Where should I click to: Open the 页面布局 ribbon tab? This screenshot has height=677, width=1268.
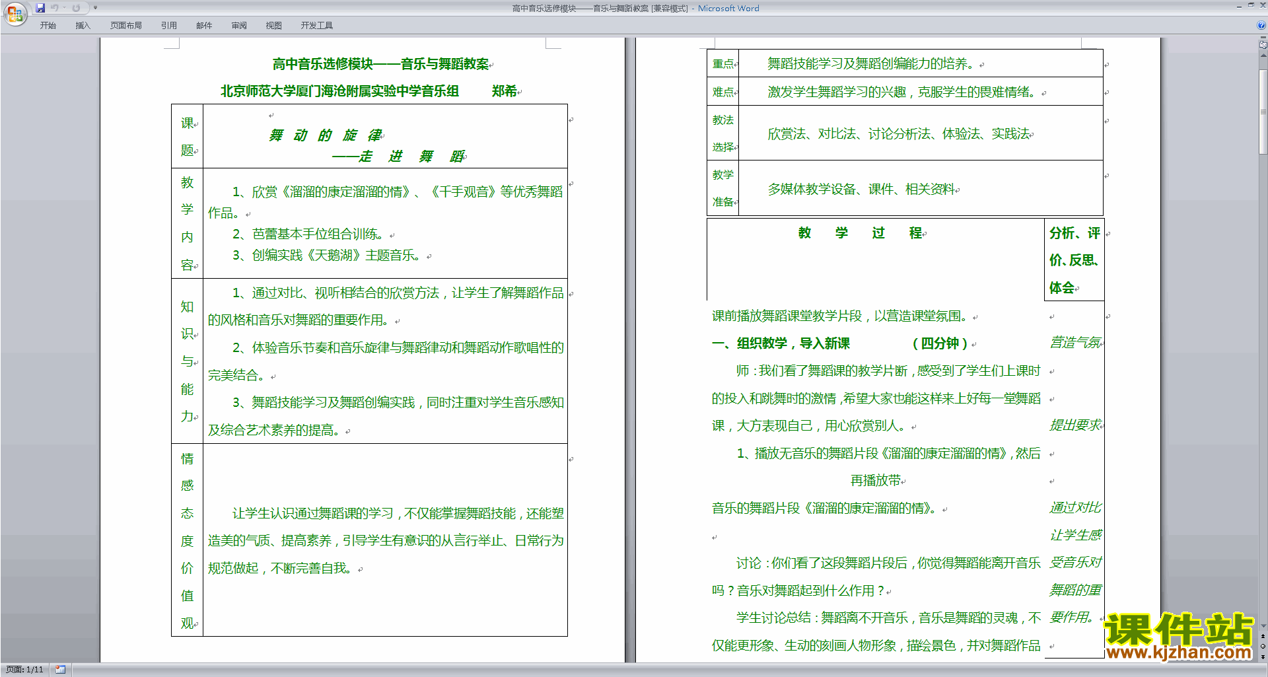125,26
